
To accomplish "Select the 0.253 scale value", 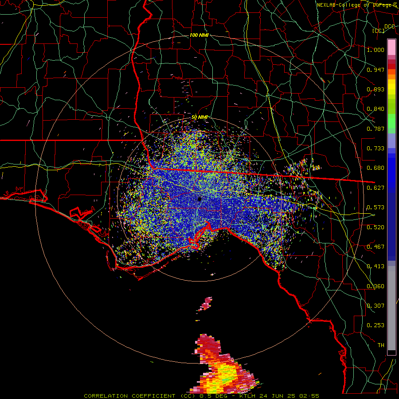I will coord(376,325).
